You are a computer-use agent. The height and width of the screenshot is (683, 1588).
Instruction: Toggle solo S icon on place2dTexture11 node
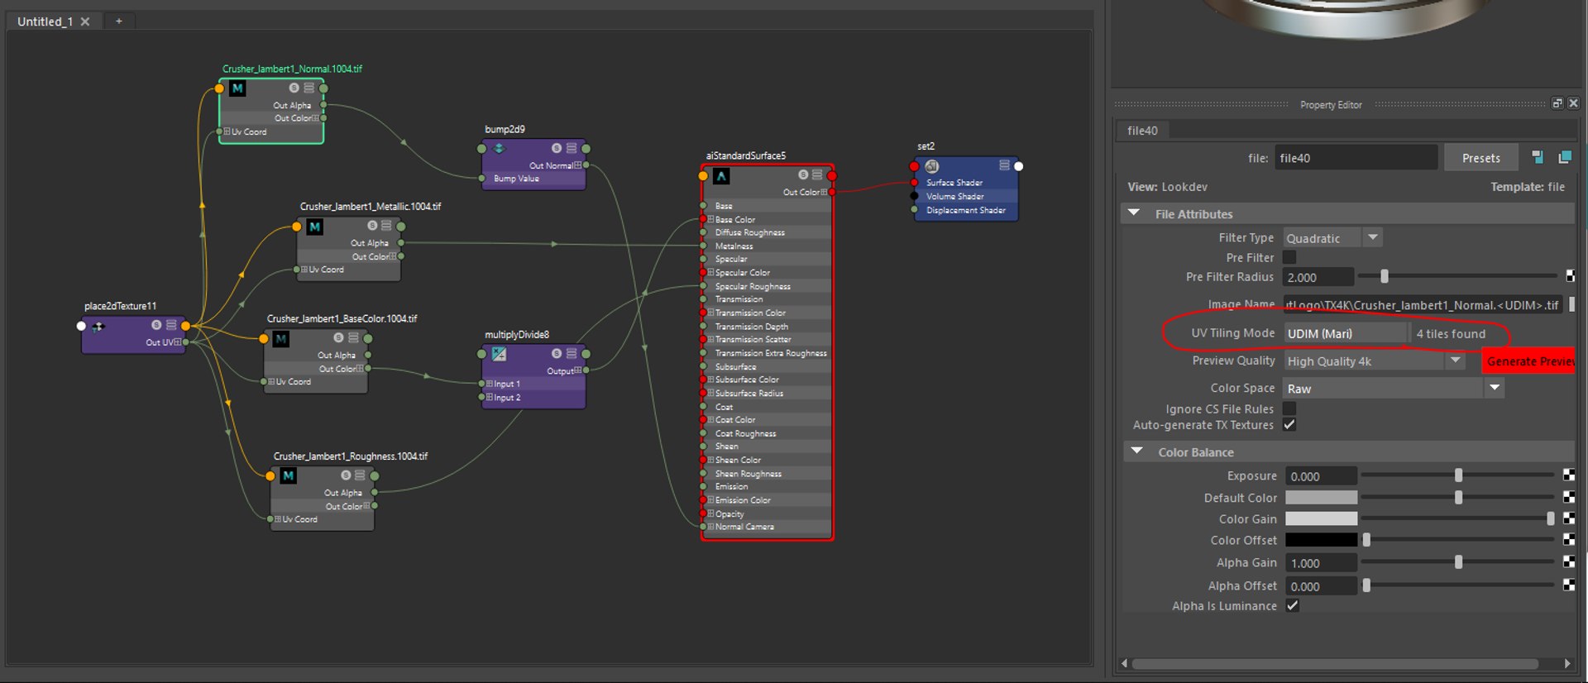(156, 325)
